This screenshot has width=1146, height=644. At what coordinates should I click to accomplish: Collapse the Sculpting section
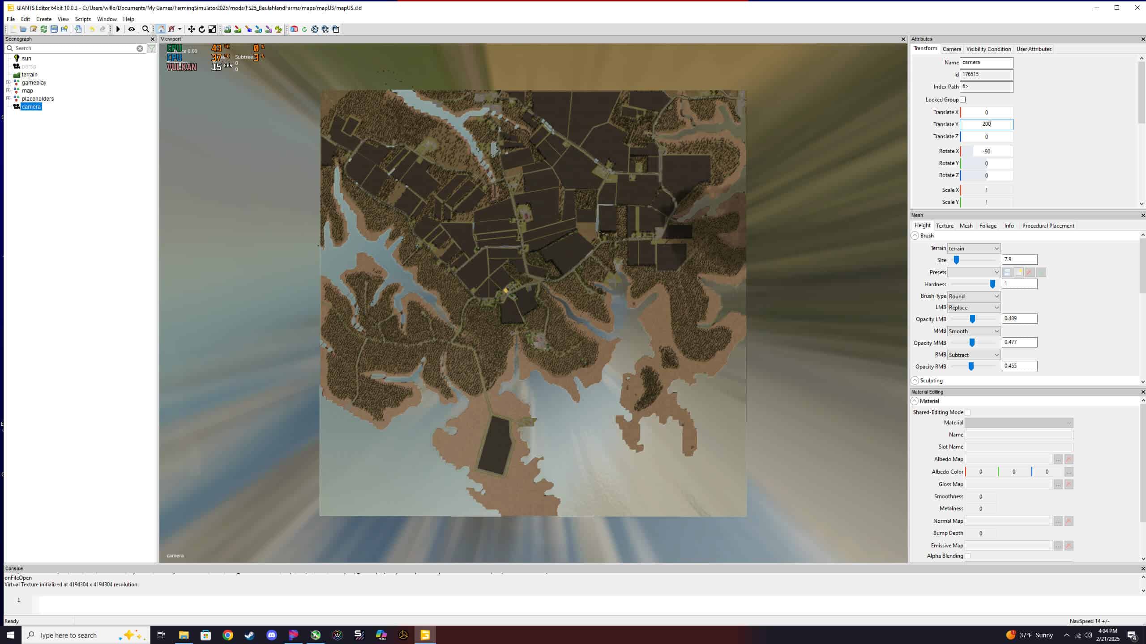pyautogui.click(x=915, y=381)
